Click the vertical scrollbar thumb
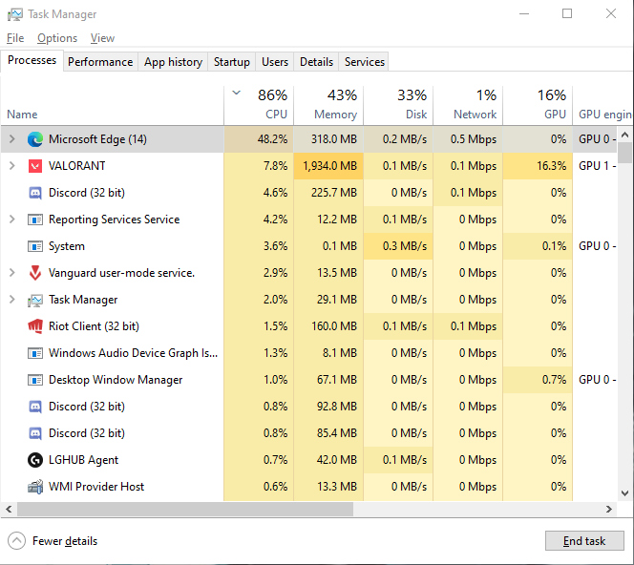 tap(624, 153)
